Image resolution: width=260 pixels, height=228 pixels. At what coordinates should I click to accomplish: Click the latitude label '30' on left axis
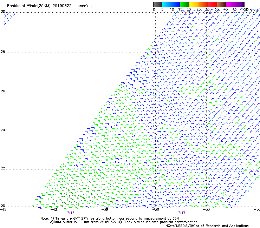click(x=3, y=12)
